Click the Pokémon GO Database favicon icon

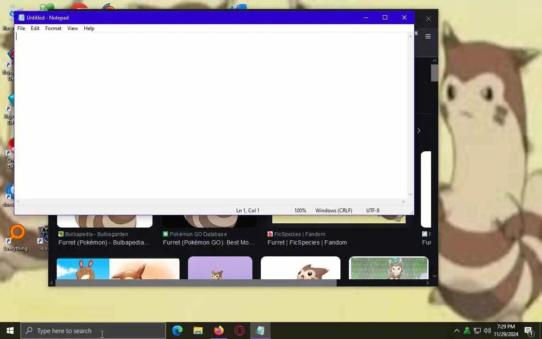[166, 234]
